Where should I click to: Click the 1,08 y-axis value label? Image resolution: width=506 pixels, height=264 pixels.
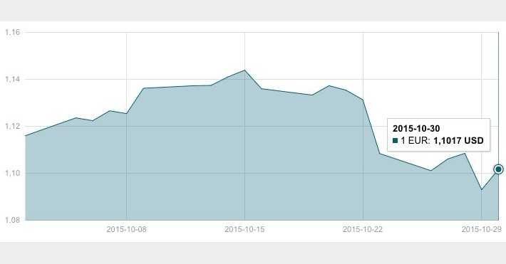pos(13,221)
